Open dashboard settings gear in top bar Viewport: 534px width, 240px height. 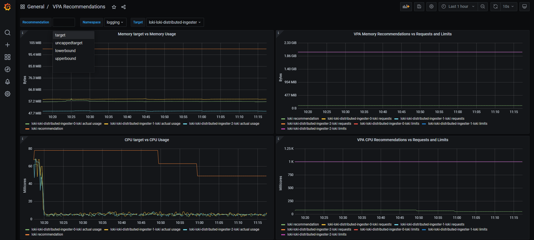[x=431, y=6]
